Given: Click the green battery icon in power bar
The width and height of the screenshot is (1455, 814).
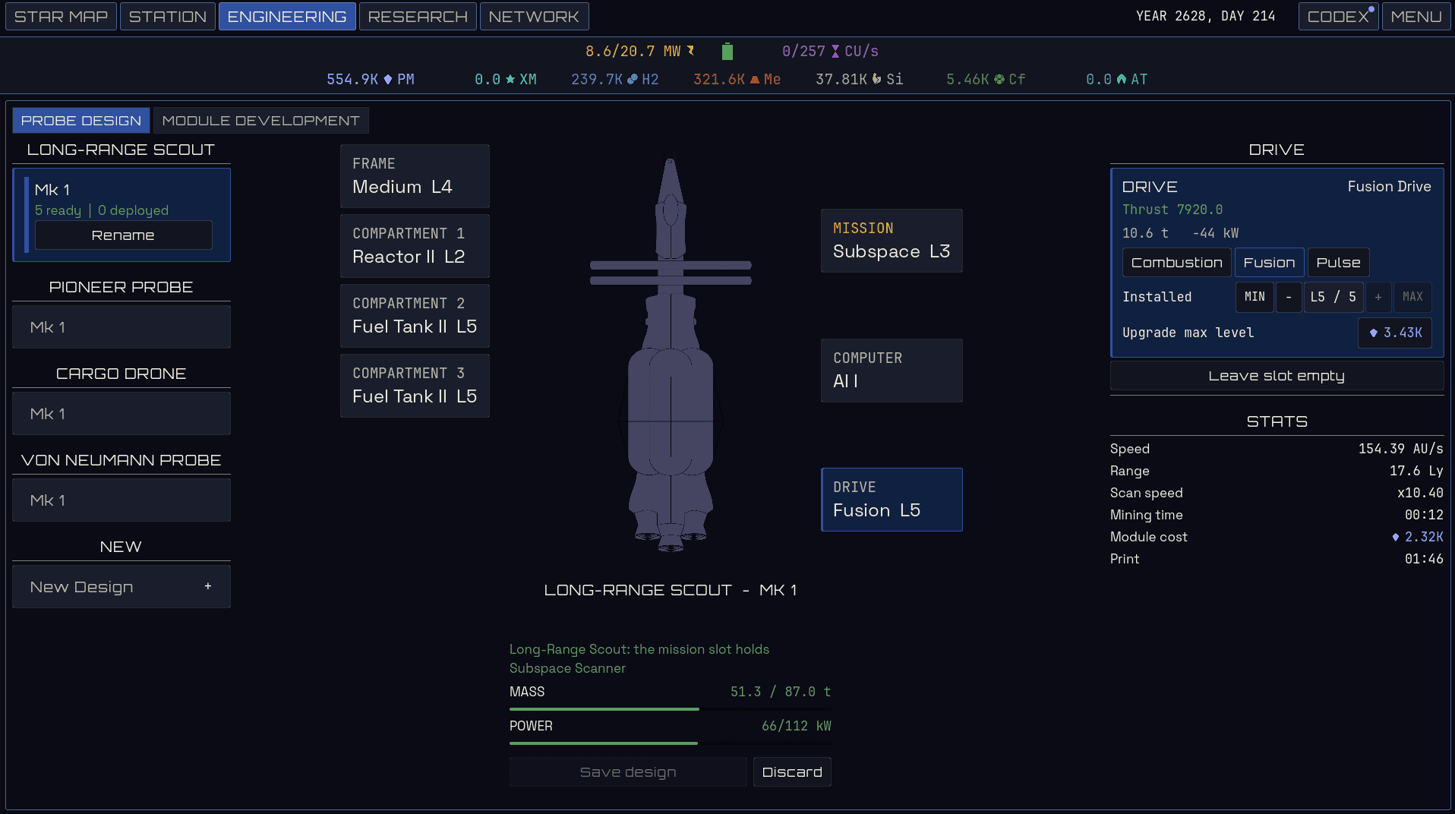Looking at the screenshot, I should point(727,51).
